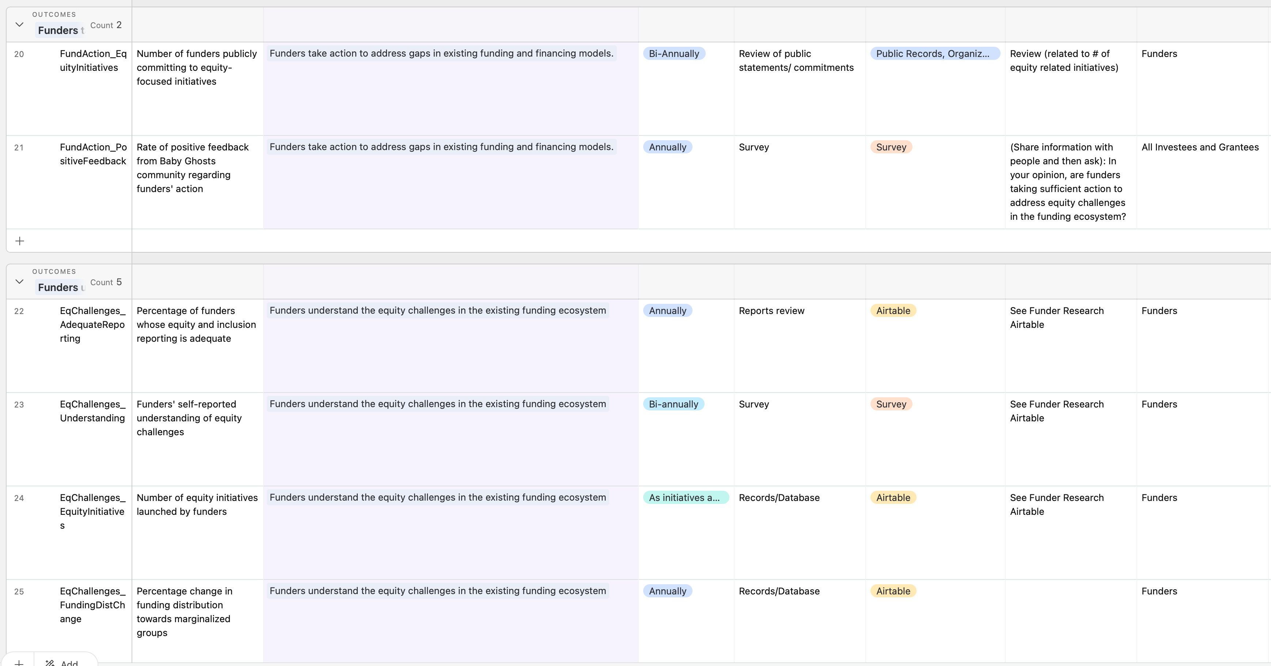
Task: Select the linked record Funders understand the equity challenges in row 23
Action: 438,404
